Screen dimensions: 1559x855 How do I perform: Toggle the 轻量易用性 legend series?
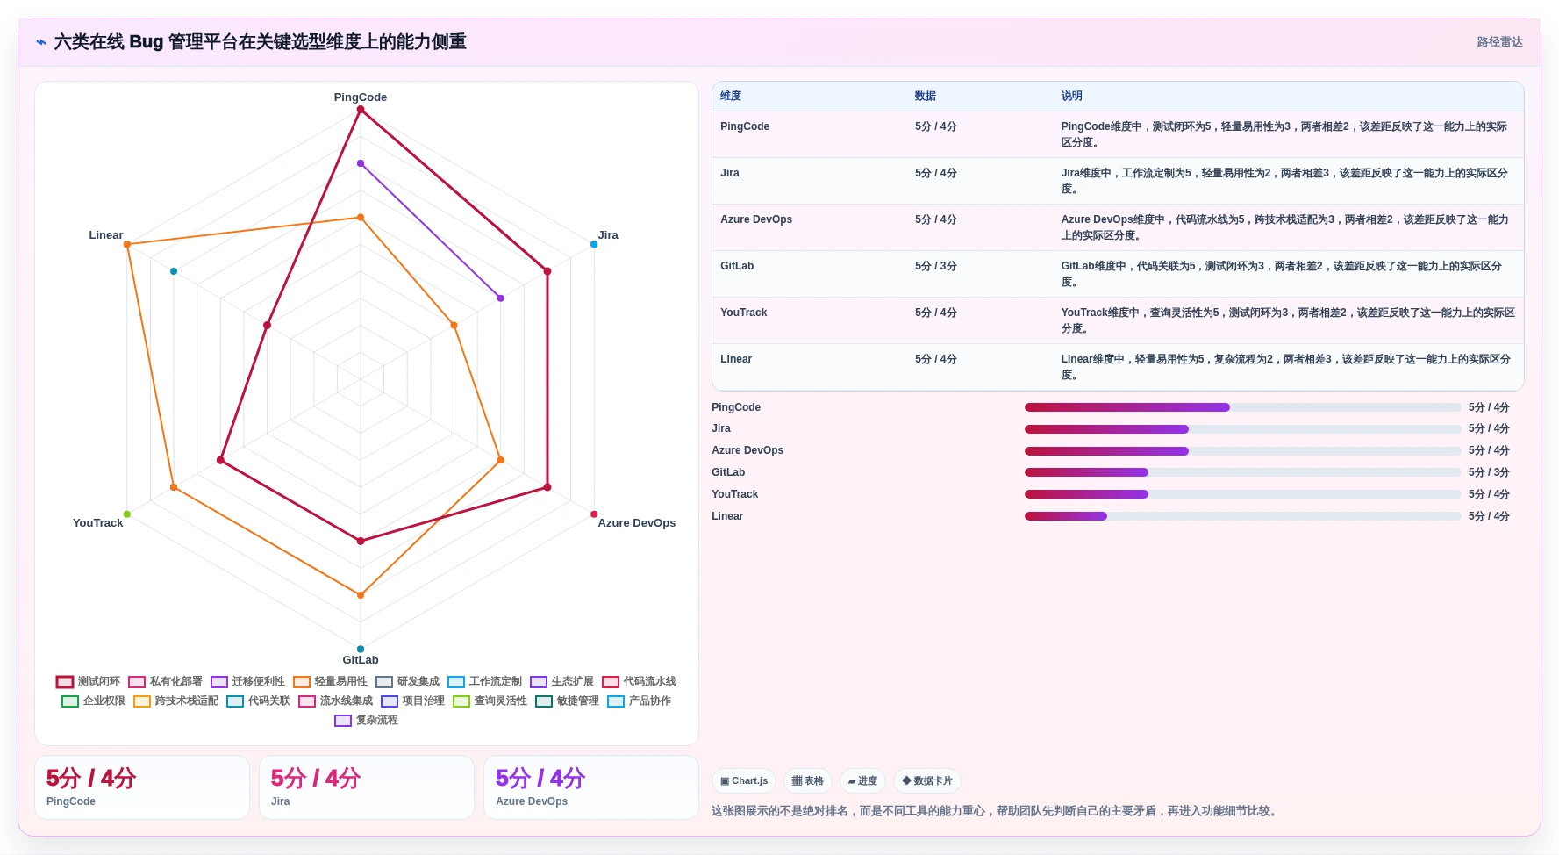pos(331,681)
